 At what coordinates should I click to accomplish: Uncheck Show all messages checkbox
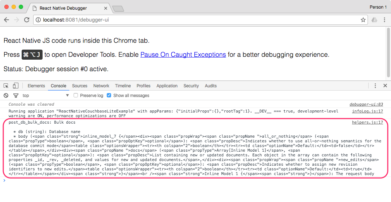click(109, 95)
